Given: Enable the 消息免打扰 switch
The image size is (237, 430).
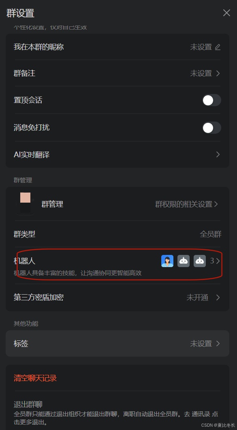Looking at the screenshot, I should [211, 128].
